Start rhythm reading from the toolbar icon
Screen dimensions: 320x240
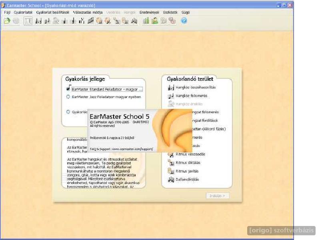[99, 21]
